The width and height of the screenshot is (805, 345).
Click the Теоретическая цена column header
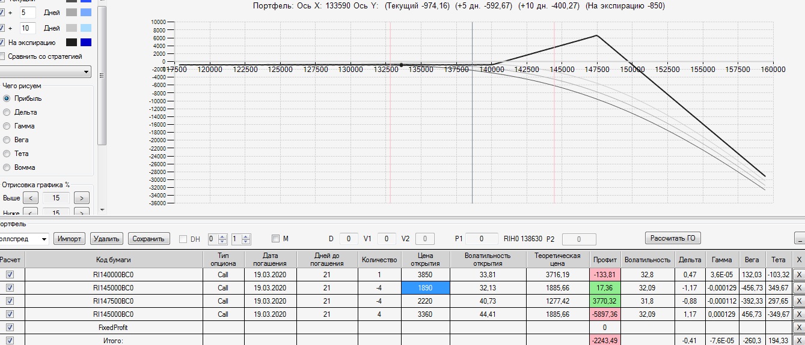557,259
